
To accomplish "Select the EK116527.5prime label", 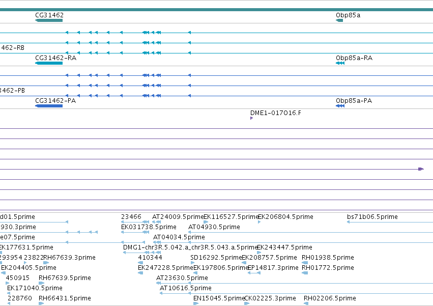I will coord(230,217).
